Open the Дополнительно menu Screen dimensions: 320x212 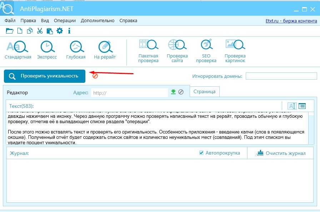pos(97,21)
